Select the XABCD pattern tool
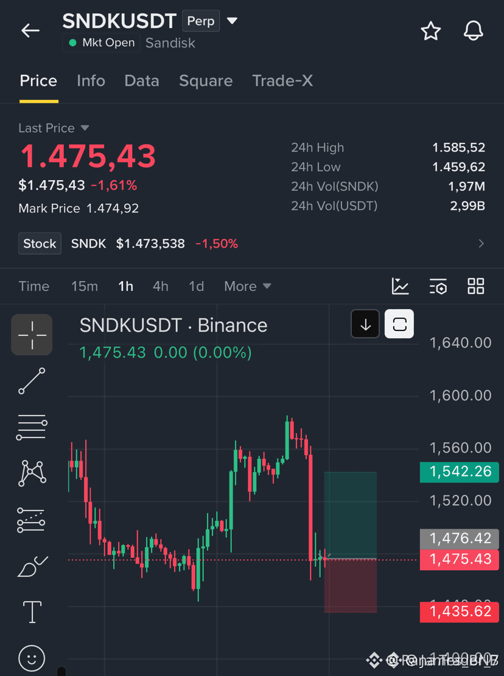This screenshot has width=504, height=676. (32, 473)
